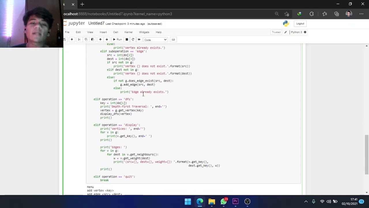369x208 pixels.
Task: Open the Windows Start menu
Action: (188, 201)
